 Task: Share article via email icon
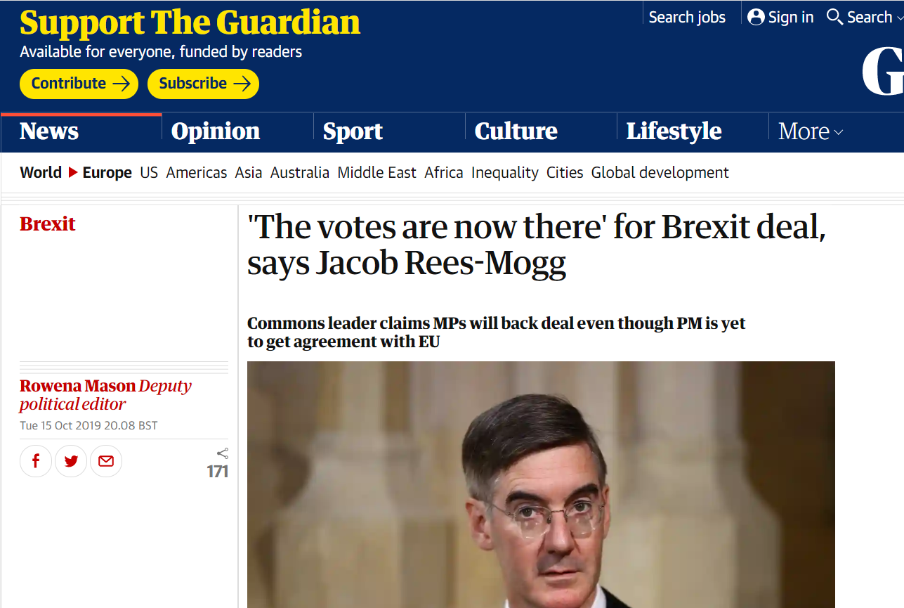click(106, 461)
